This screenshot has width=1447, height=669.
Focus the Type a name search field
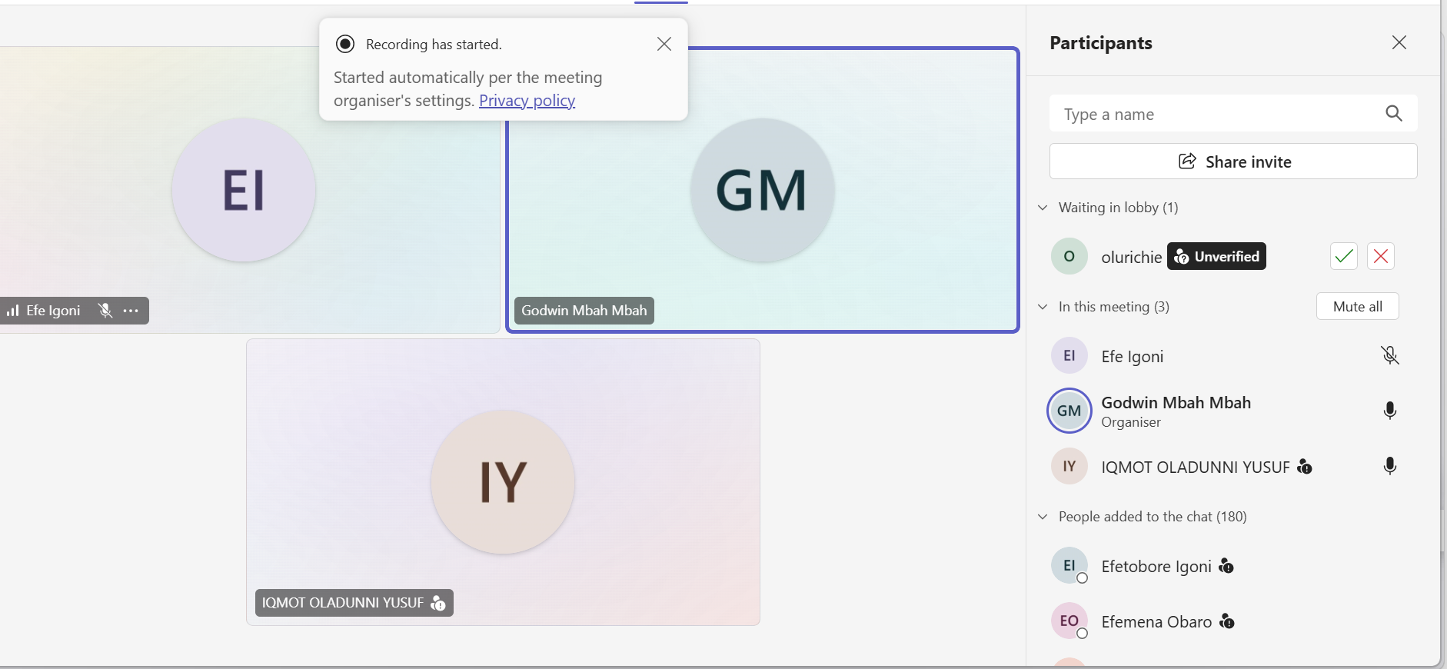coord(1233,114)
